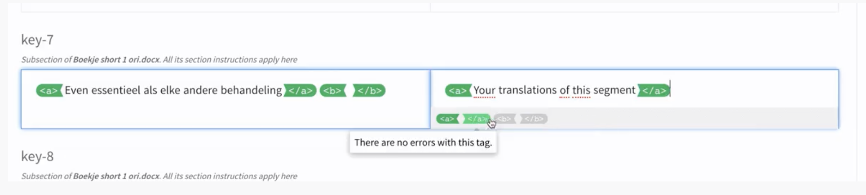The image size is (866, 195).
Task: Select the key-7 segment heading
Action: coord(37,40)
